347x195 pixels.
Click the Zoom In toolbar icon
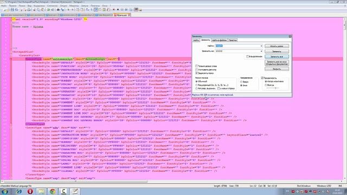pos(68,10)
